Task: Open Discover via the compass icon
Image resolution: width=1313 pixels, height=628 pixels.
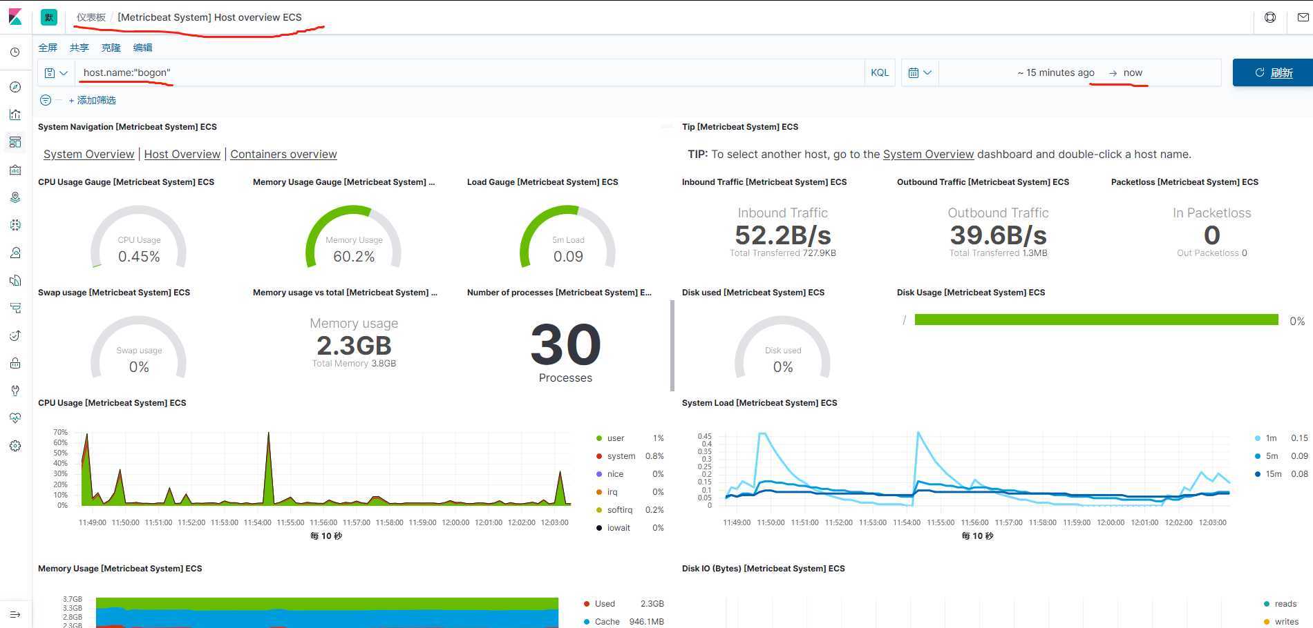Action: 15,87
